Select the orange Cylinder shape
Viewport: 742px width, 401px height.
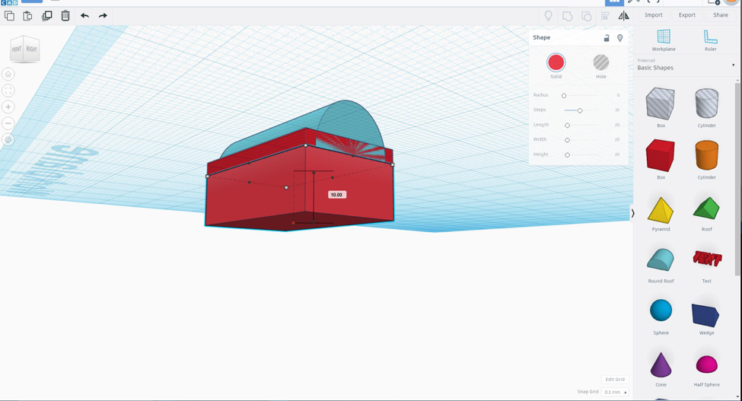coord(706,155)
